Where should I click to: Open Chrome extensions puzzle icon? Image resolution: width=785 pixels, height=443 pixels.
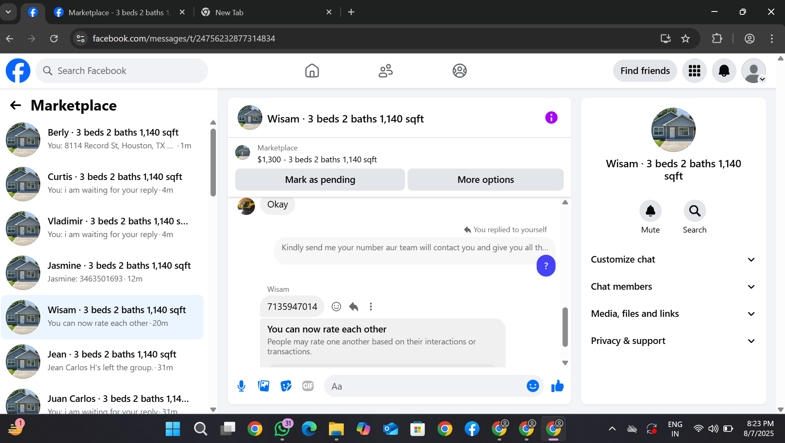(717, 39)
